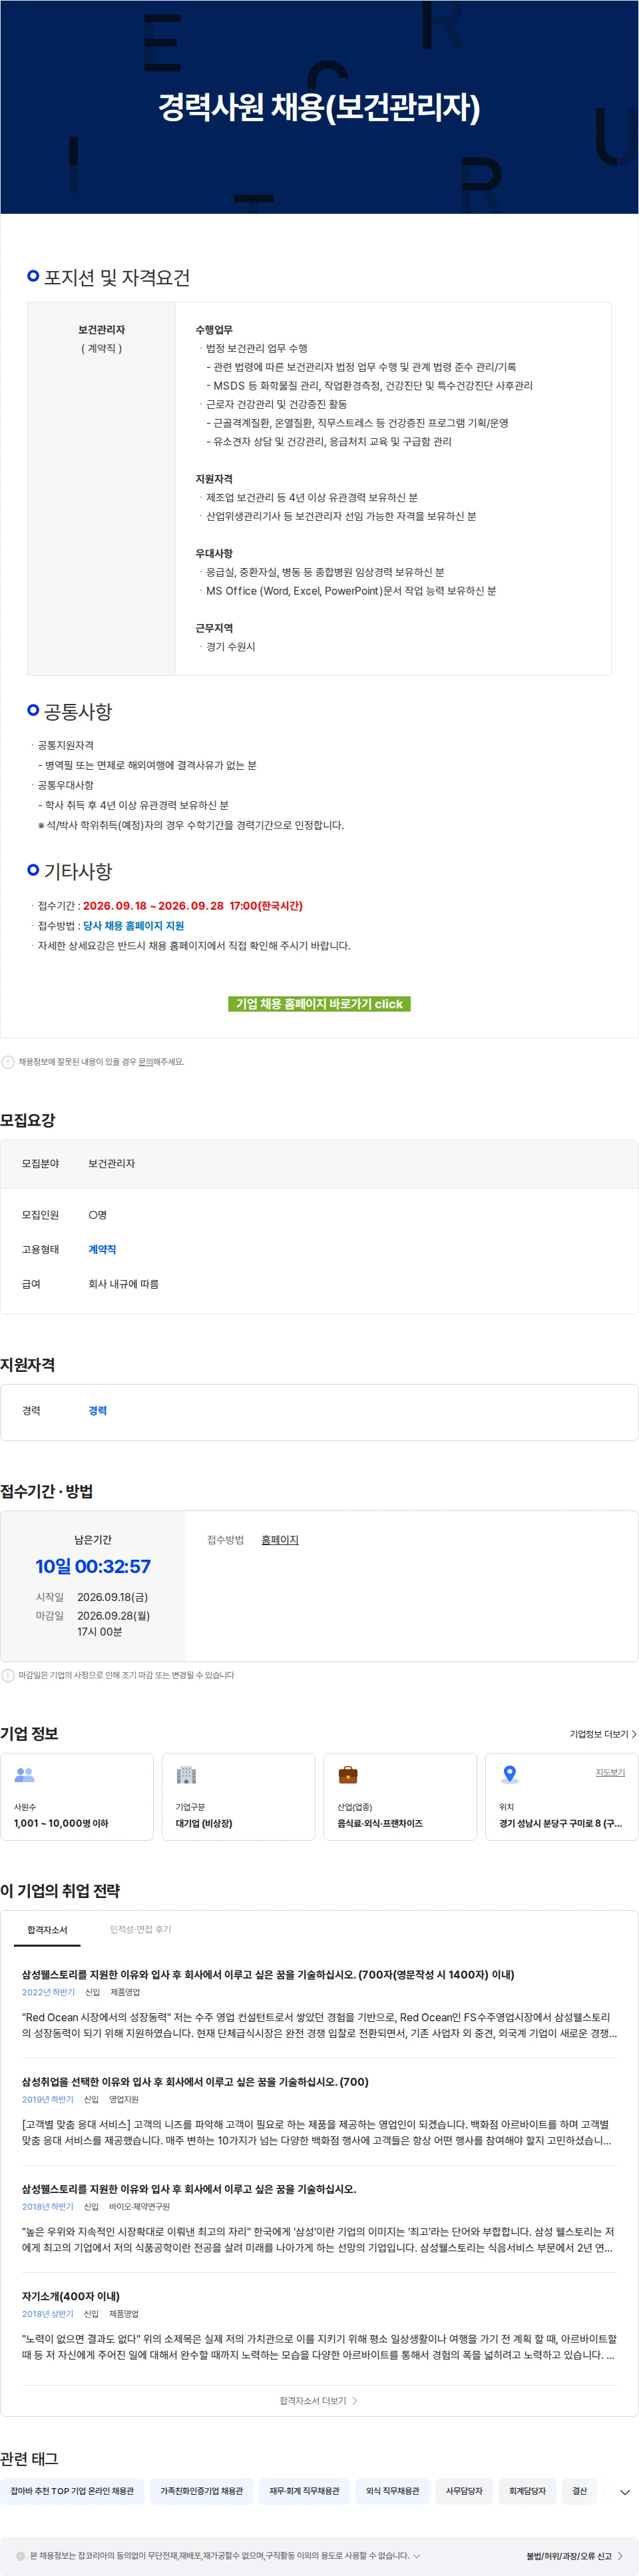Screen dimensions: 639x2576
Task: Click the employee count people icon
Action: tap(25, 1775)
